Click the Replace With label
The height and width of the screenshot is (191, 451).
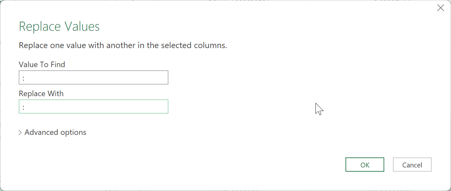pos(41,94)
